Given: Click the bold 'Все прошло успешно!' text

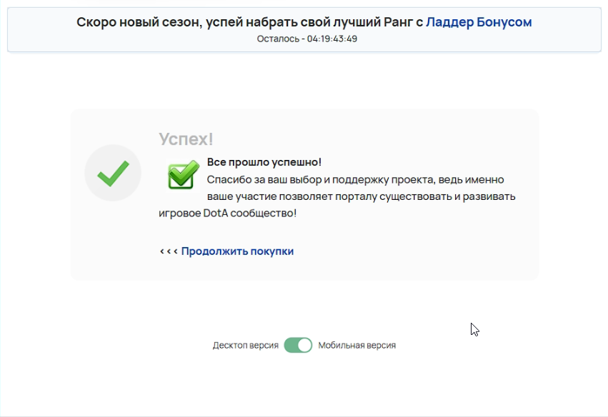Looking at the screenshot, I should 264,162.
